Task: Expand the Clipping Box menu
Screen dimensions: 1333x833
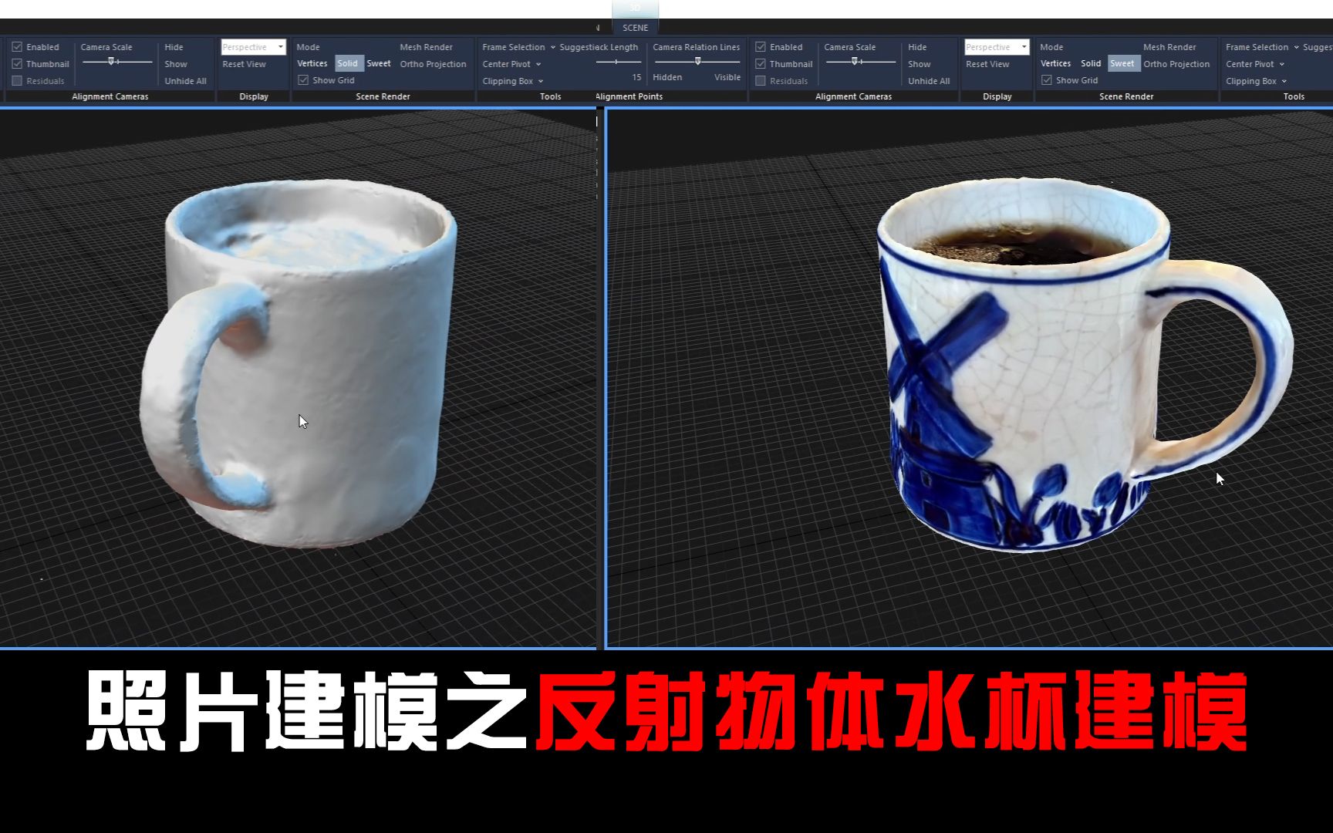Action: point(511,80)
